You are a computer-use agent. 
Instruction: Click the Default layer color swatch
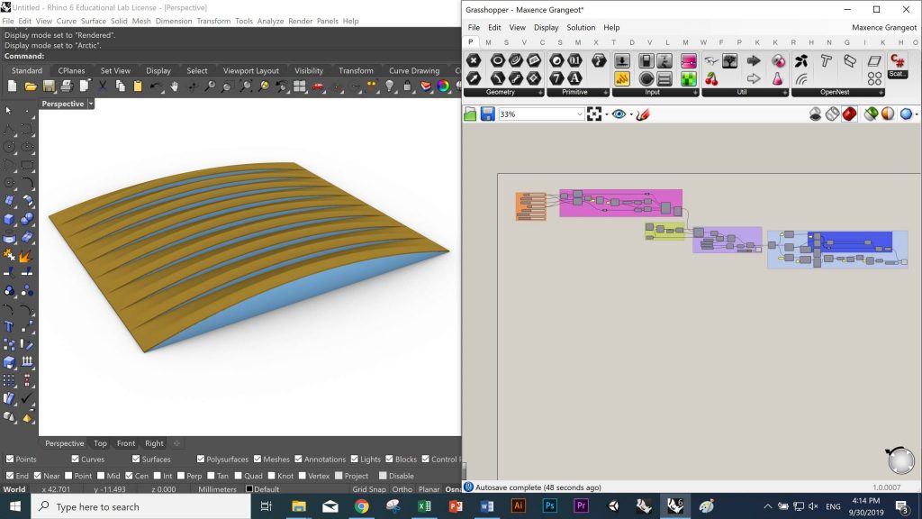tap(249, 489)
